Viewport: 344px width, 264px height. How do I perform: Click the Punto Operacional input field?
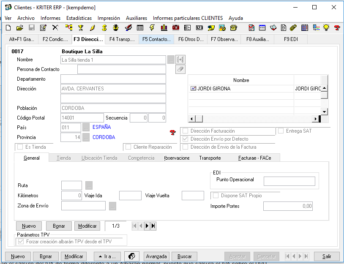(289, 181)
